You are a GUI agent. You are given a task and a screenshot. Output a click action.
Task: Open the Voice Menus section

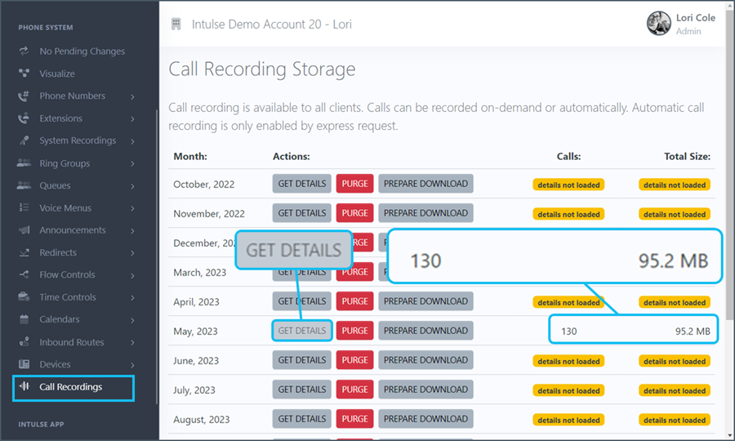pos(65,208)
